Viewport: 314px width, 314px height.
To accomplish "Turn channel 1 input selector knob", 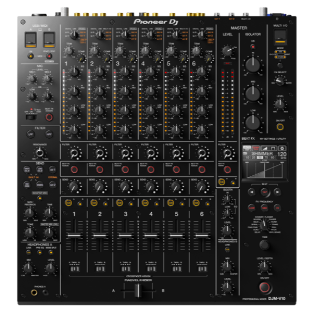I will click(x=74, y=35).
